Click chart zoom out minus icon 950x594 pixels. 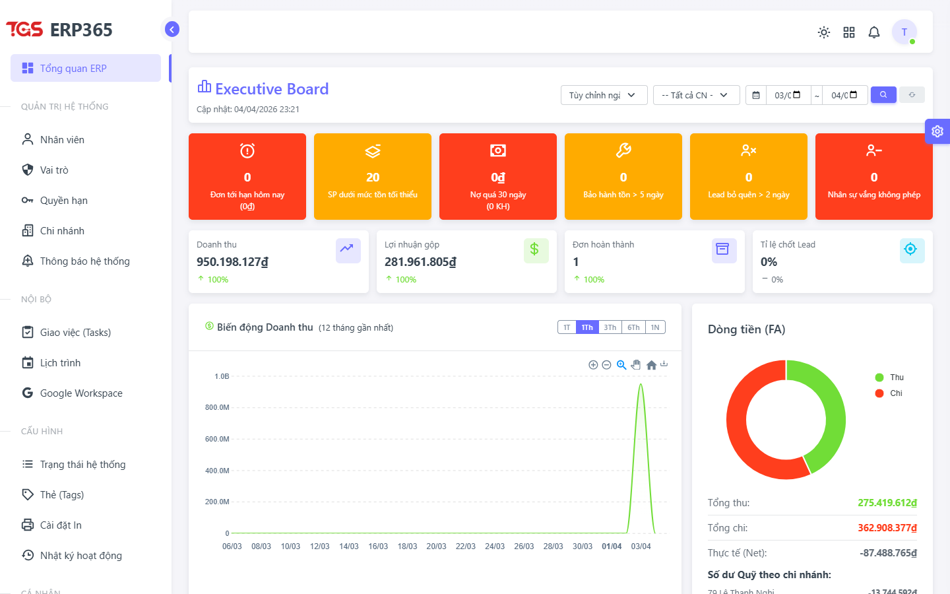click(606, 365)
